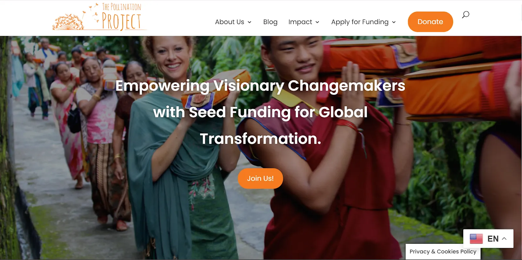The width and height of the screenshot is (522, 260).
Task: Expand the language caret beside EN
Action: [x=504, y=238]
